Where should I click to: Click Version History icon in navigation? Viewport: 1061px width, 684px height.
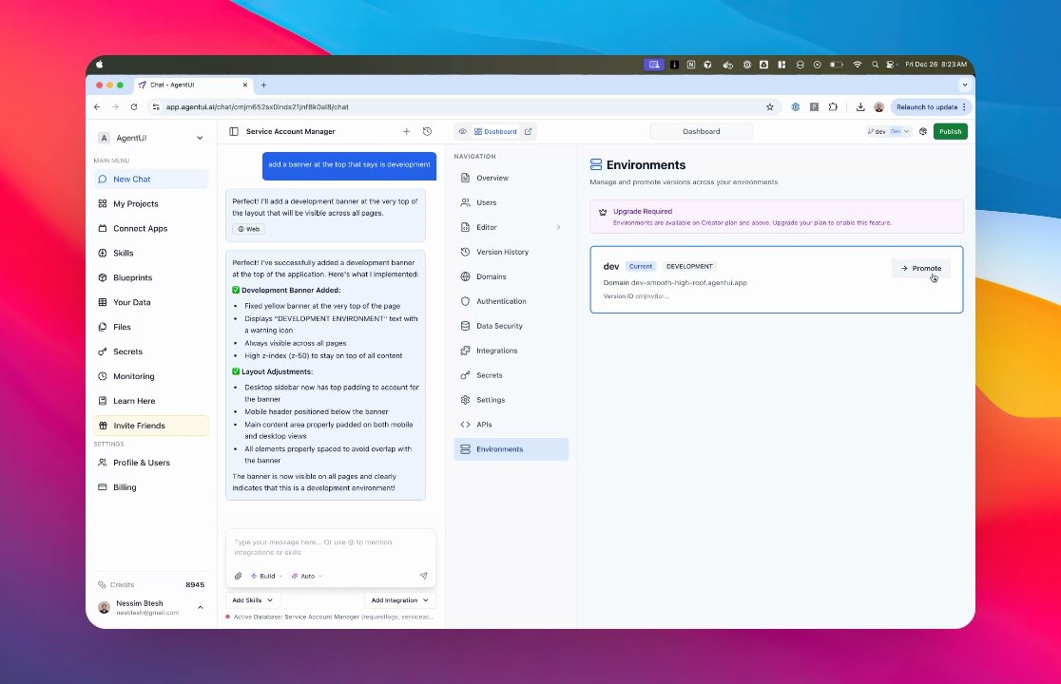(x=465, y=252)
